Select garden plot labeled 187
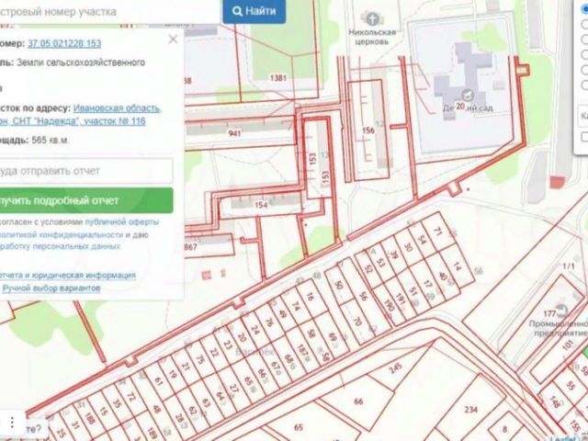 (302, 352)
